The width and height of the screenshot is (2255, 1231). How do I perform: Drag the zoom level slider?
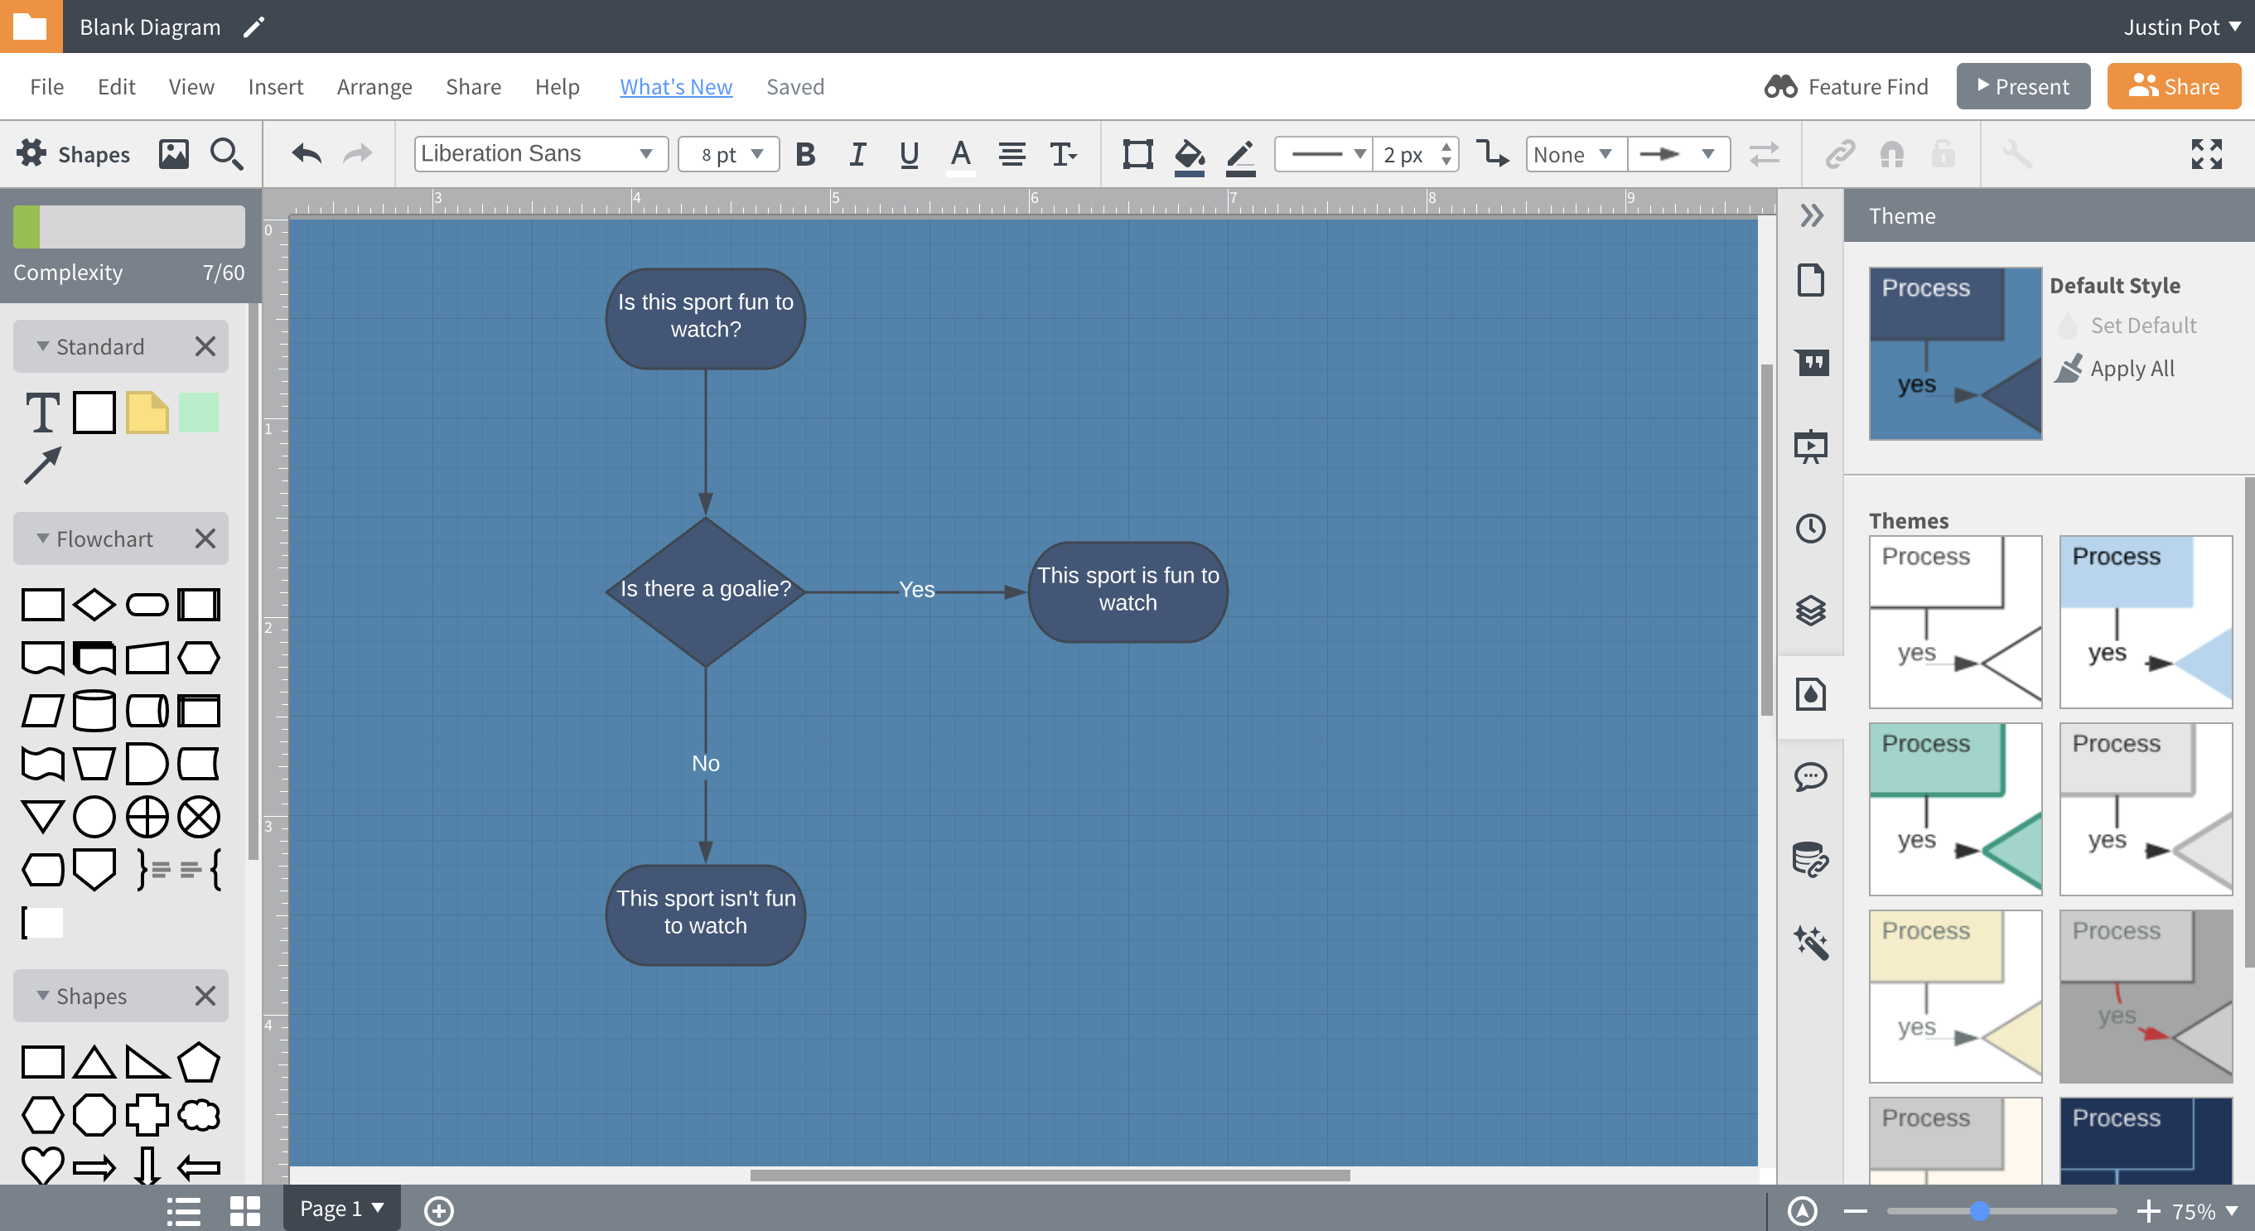click(x=1985, y=1209)
